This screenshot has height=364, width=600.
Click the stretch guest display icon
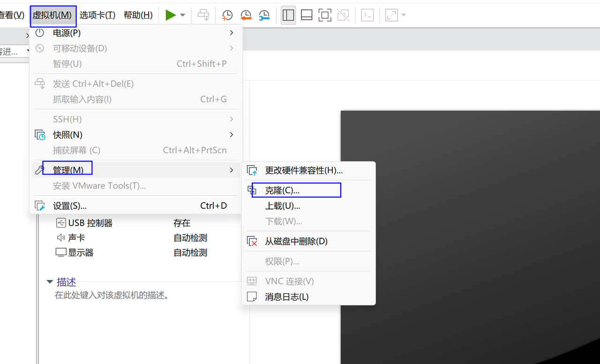tap(391, 15)
